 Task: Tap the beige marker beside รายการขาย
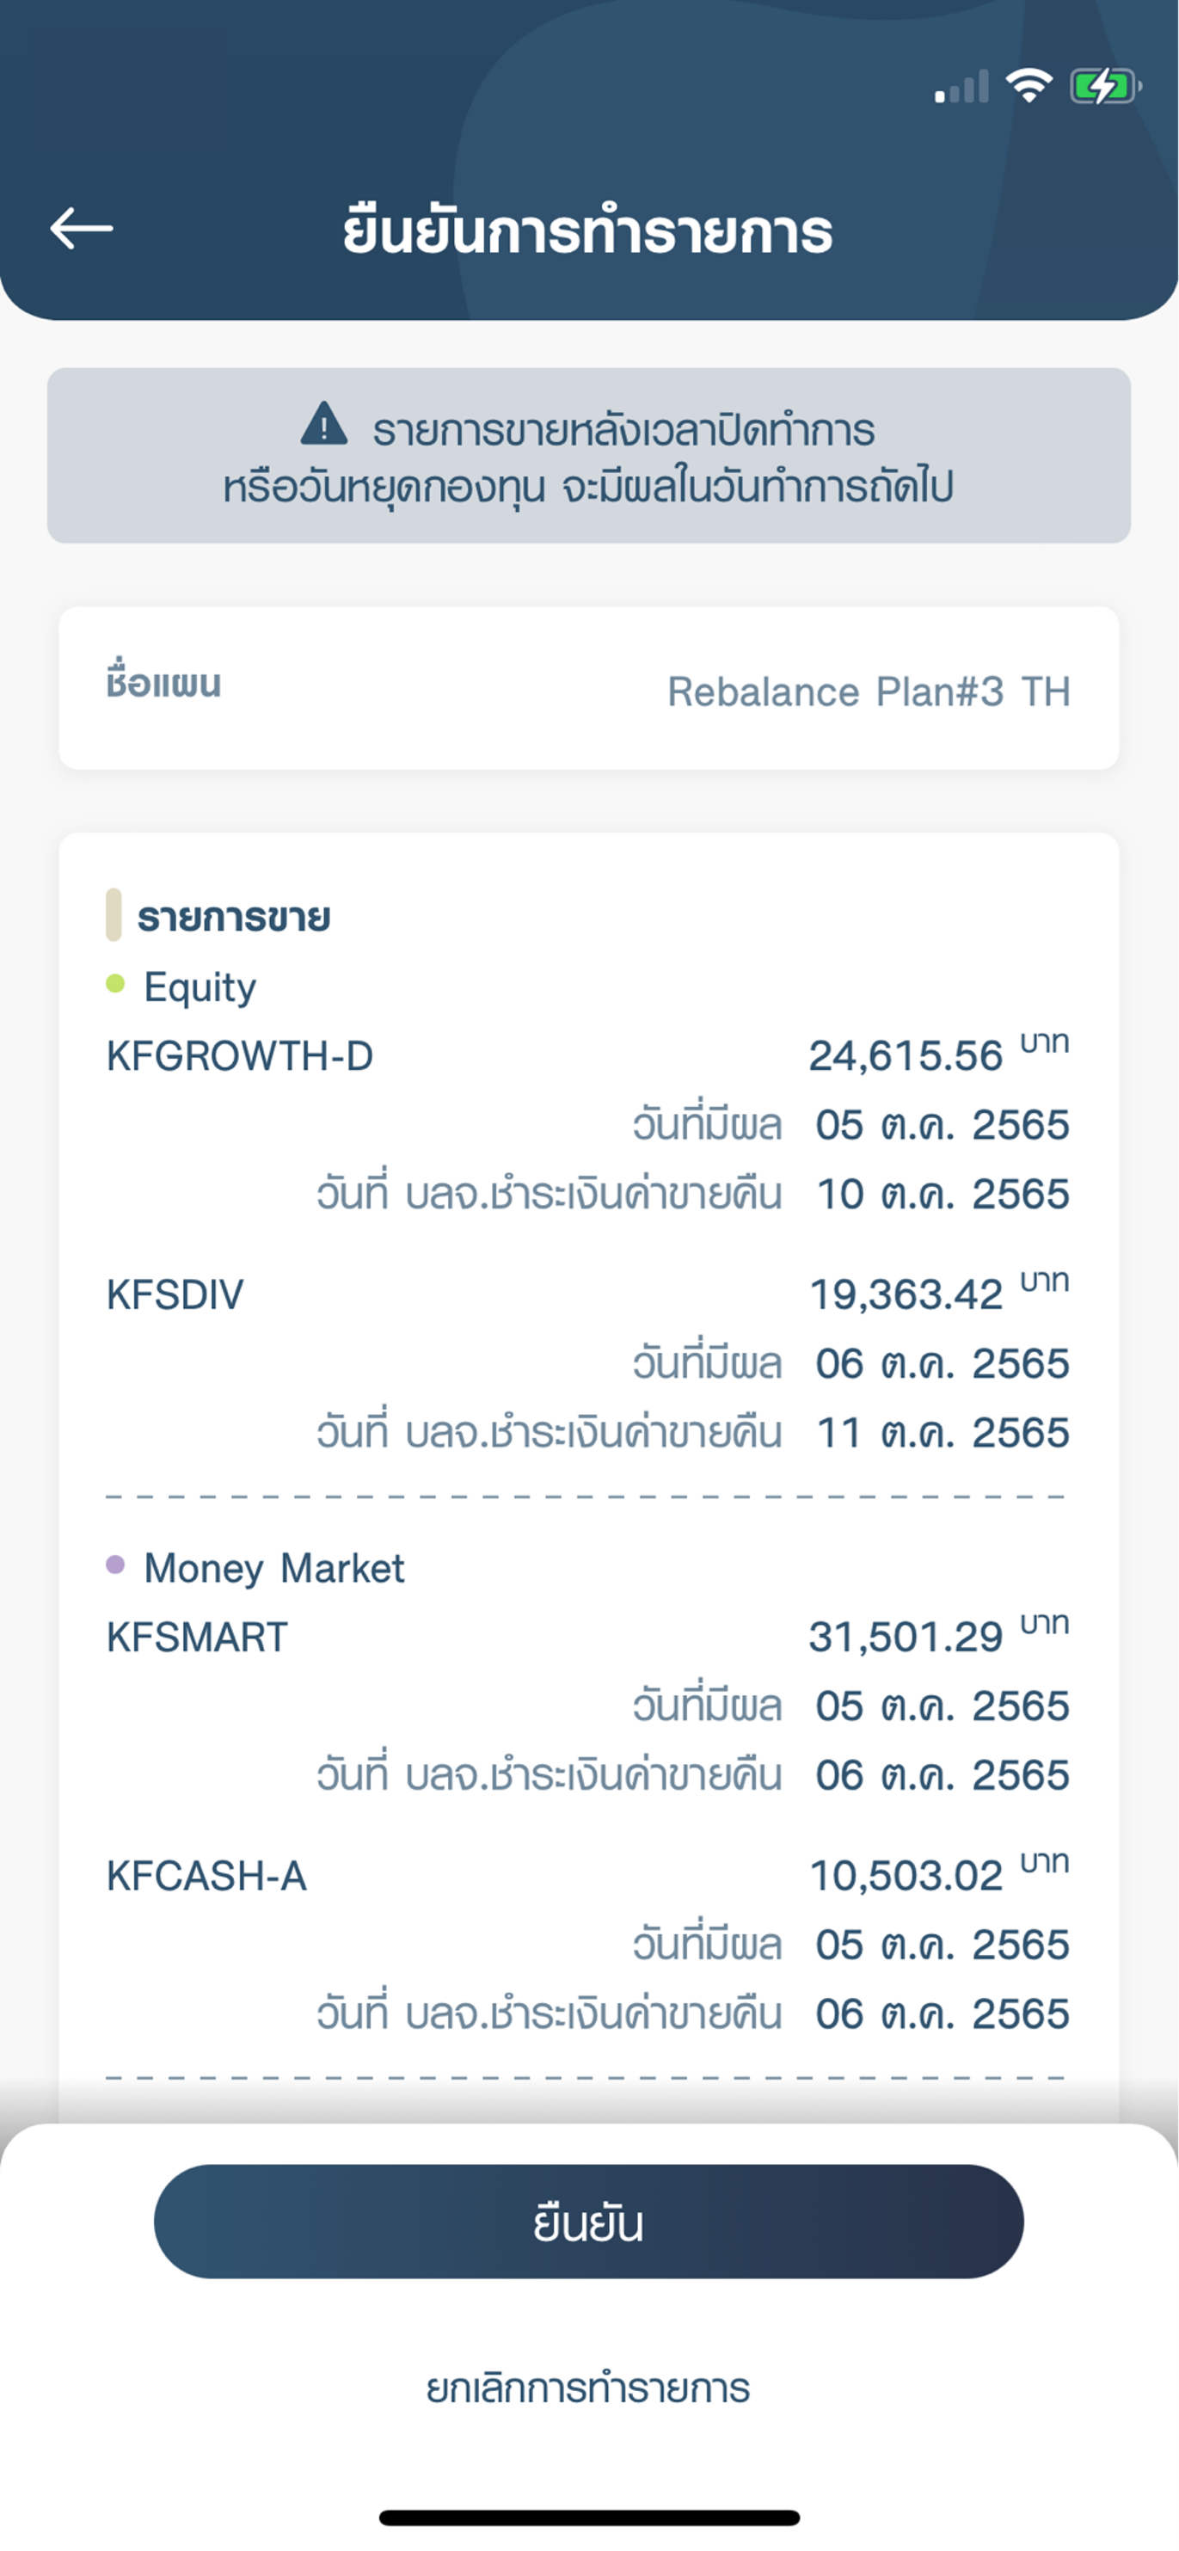114,914
